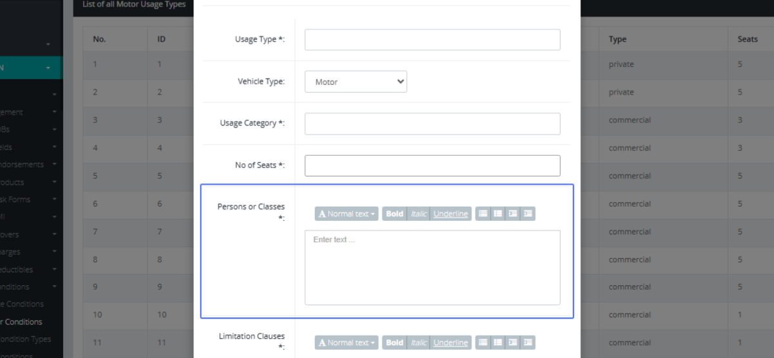Toggle Bold in Persons or Classes editor
The height and width of the screenshot is (358, 774).
[395, 214]
